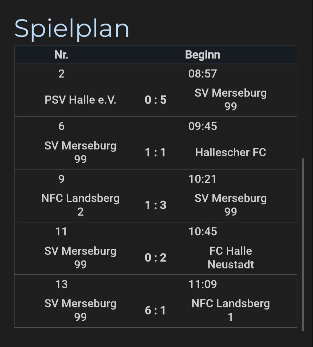Click the 1 : 1 match result

(x=156, y=152)
